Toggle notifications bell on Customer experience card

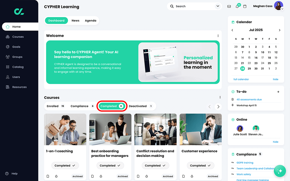tap(192, 176)
